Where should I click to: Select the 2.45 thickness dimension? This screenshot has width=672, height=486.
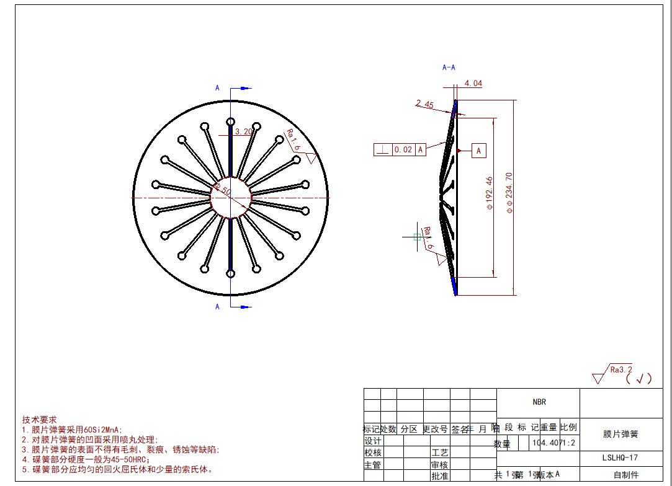(424, 104)
